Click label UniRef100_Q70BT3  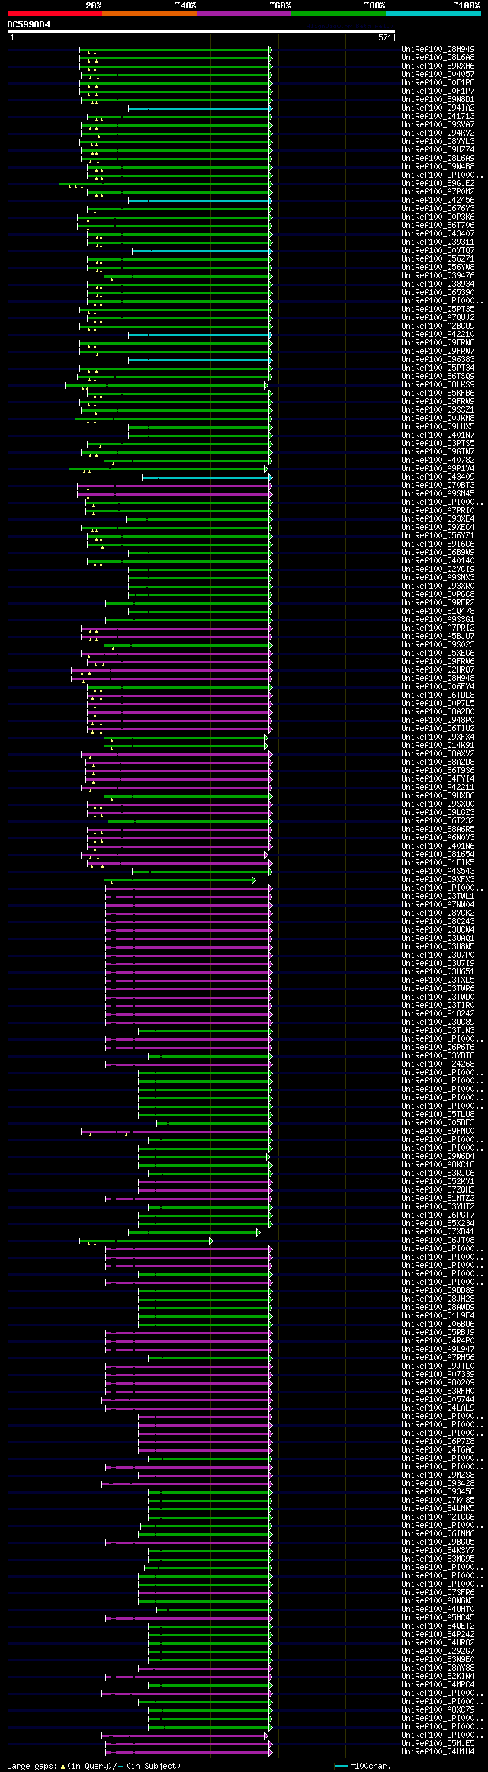point(438,486)
